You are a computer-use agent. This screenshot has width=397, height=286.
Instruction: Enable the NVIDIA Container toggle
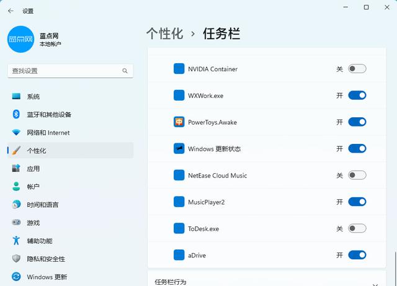pos(357,69)
